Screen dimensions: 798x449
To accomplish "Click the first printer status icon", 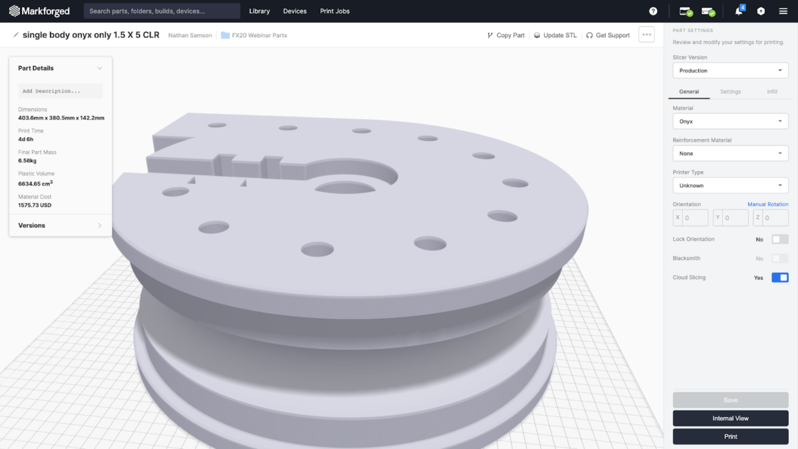I will [x=685, y=11].
